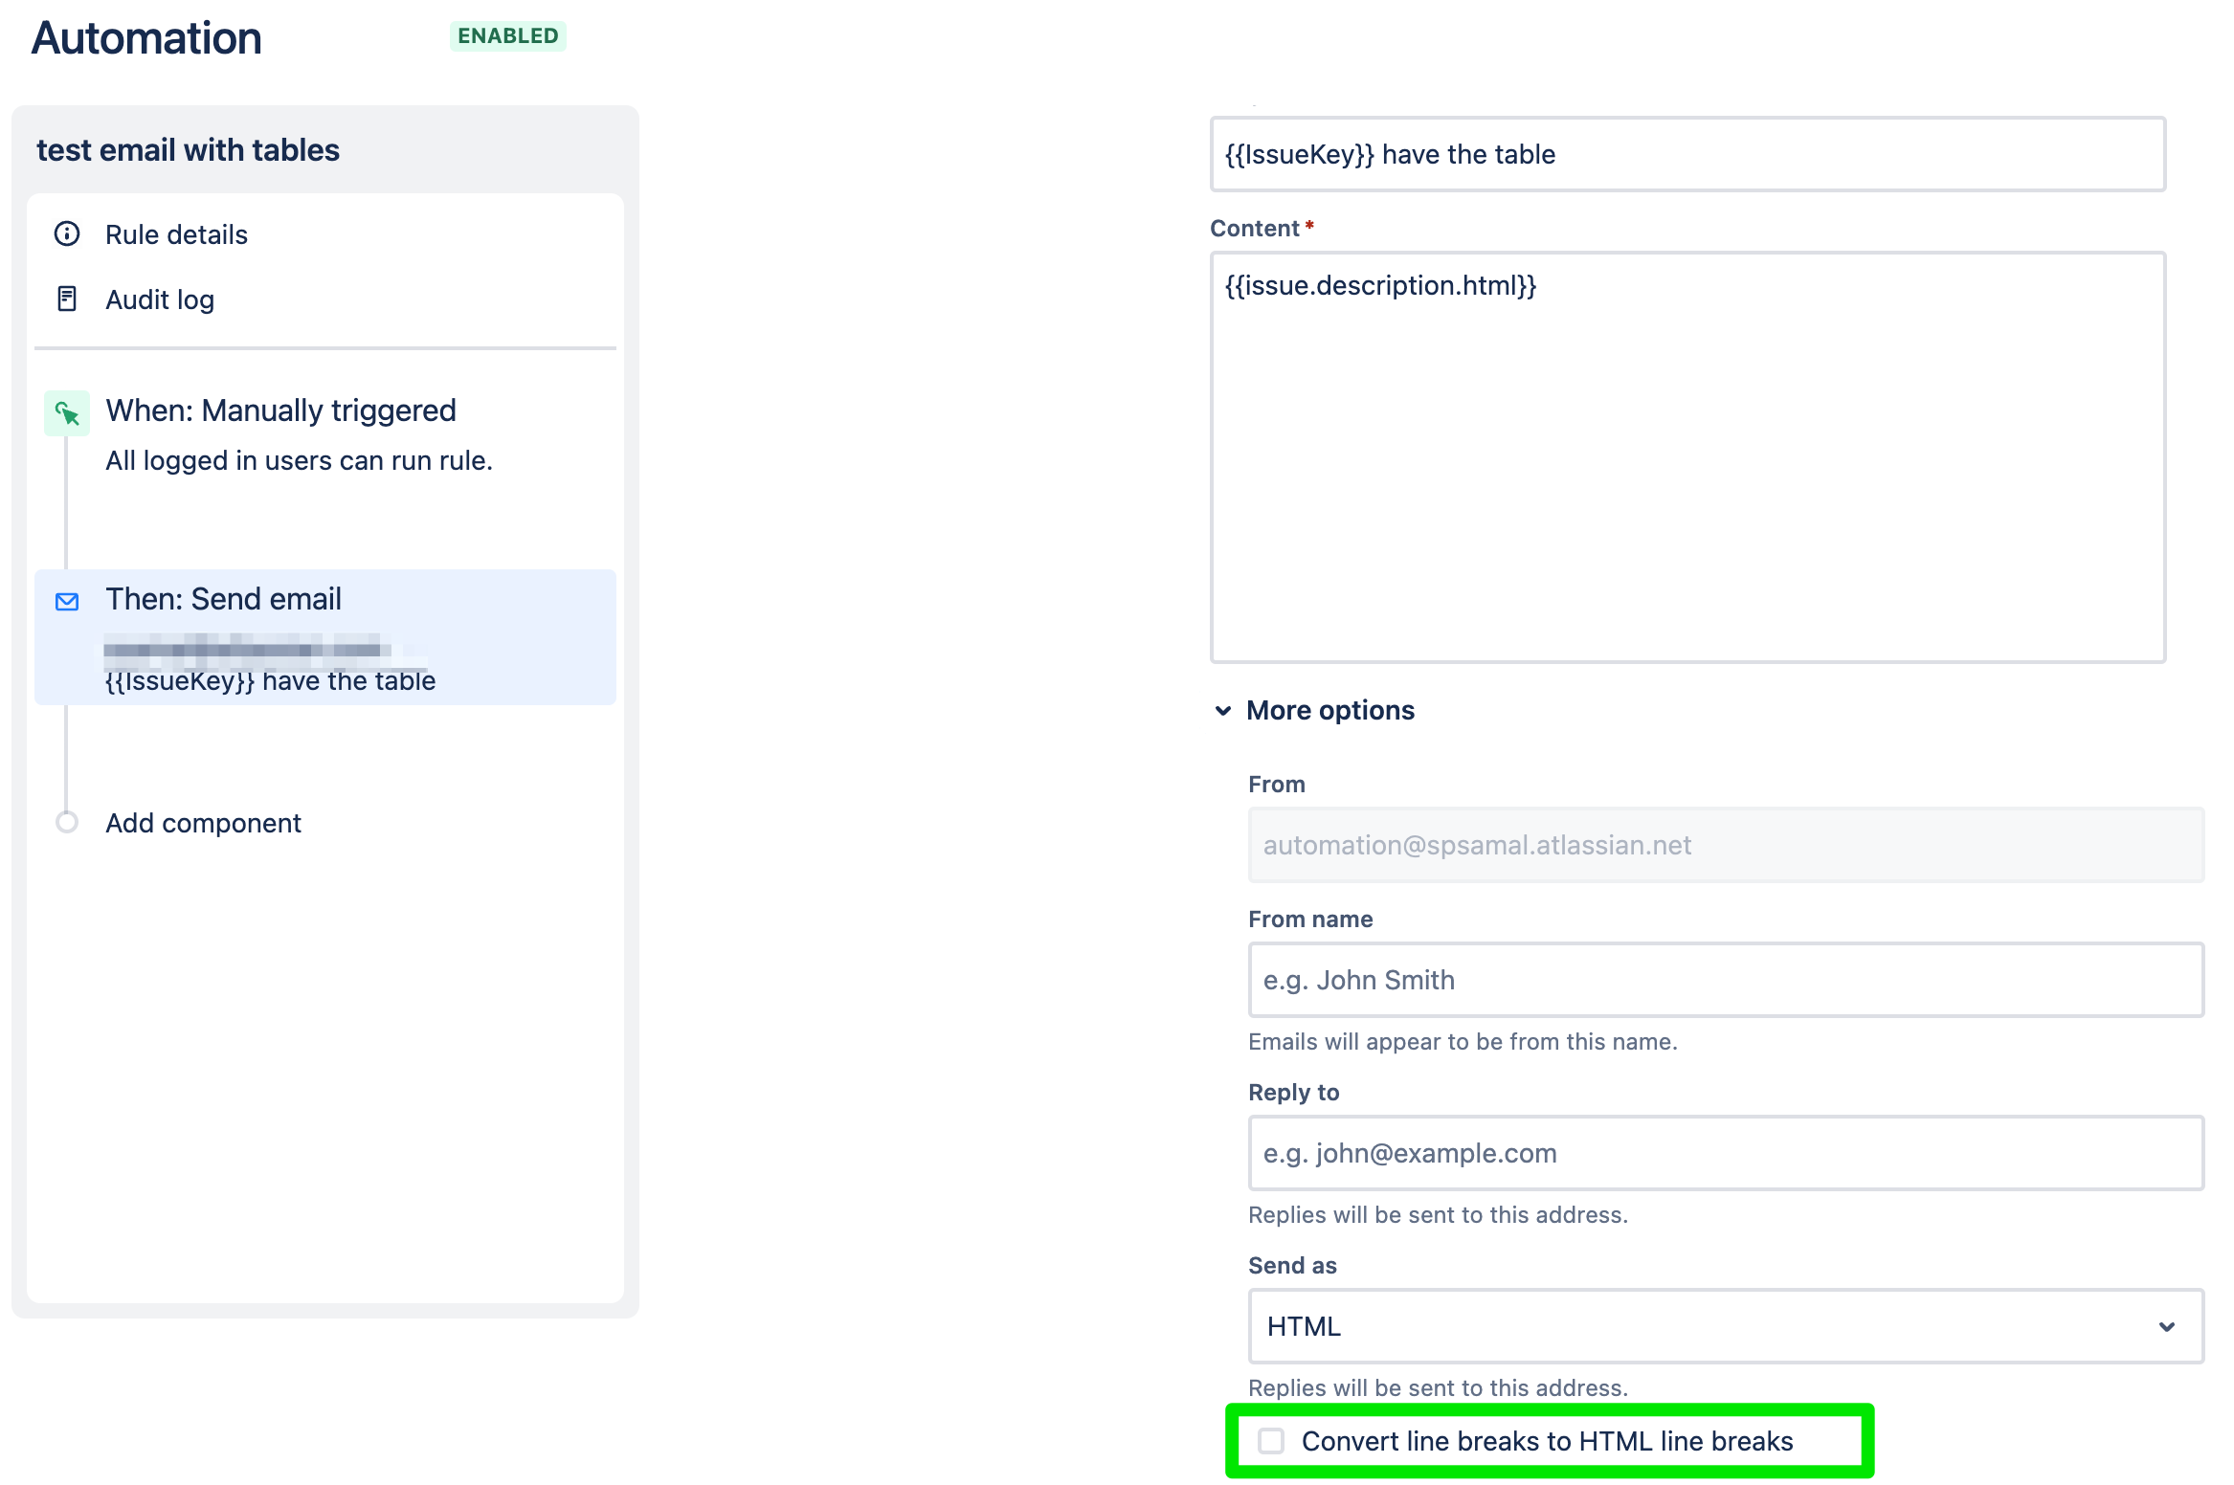Viewport: 2234px width, 1485px height.
Task: Focus the From name input field
Action: click(x=1725, y=980)
